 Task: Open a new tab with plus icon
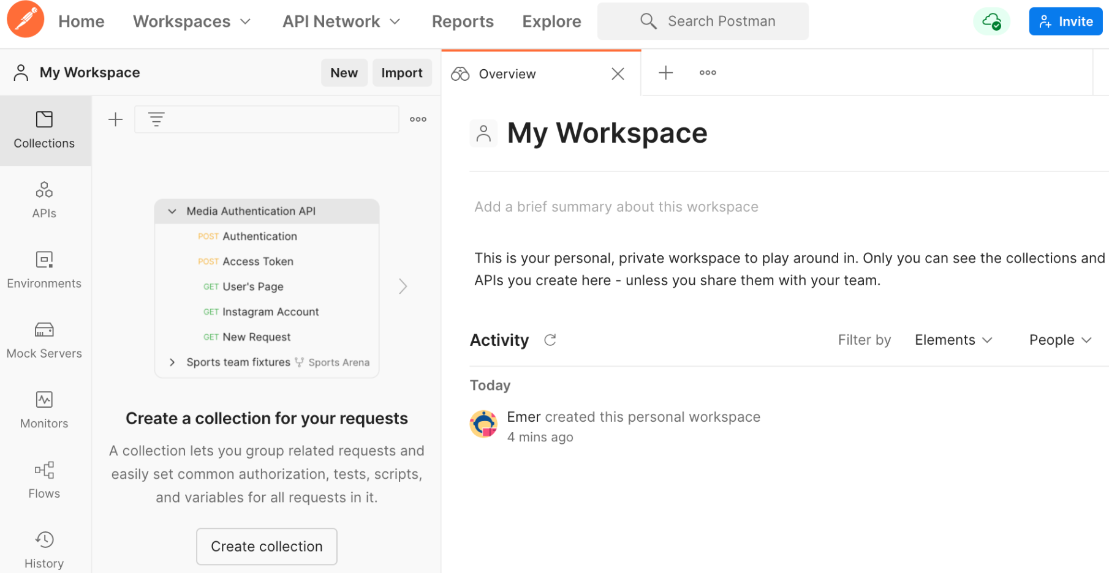[x=665, y=73]
